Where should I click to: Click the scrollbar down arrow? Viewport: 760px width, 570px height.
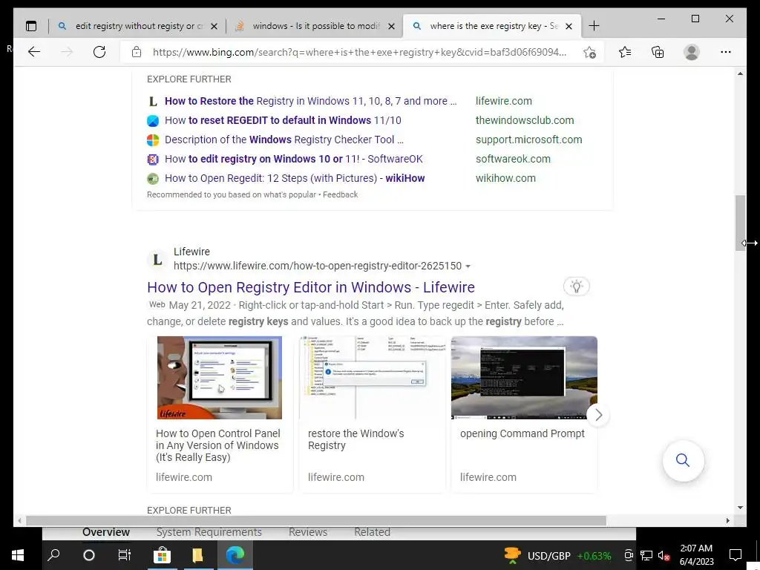coord(740,508)
